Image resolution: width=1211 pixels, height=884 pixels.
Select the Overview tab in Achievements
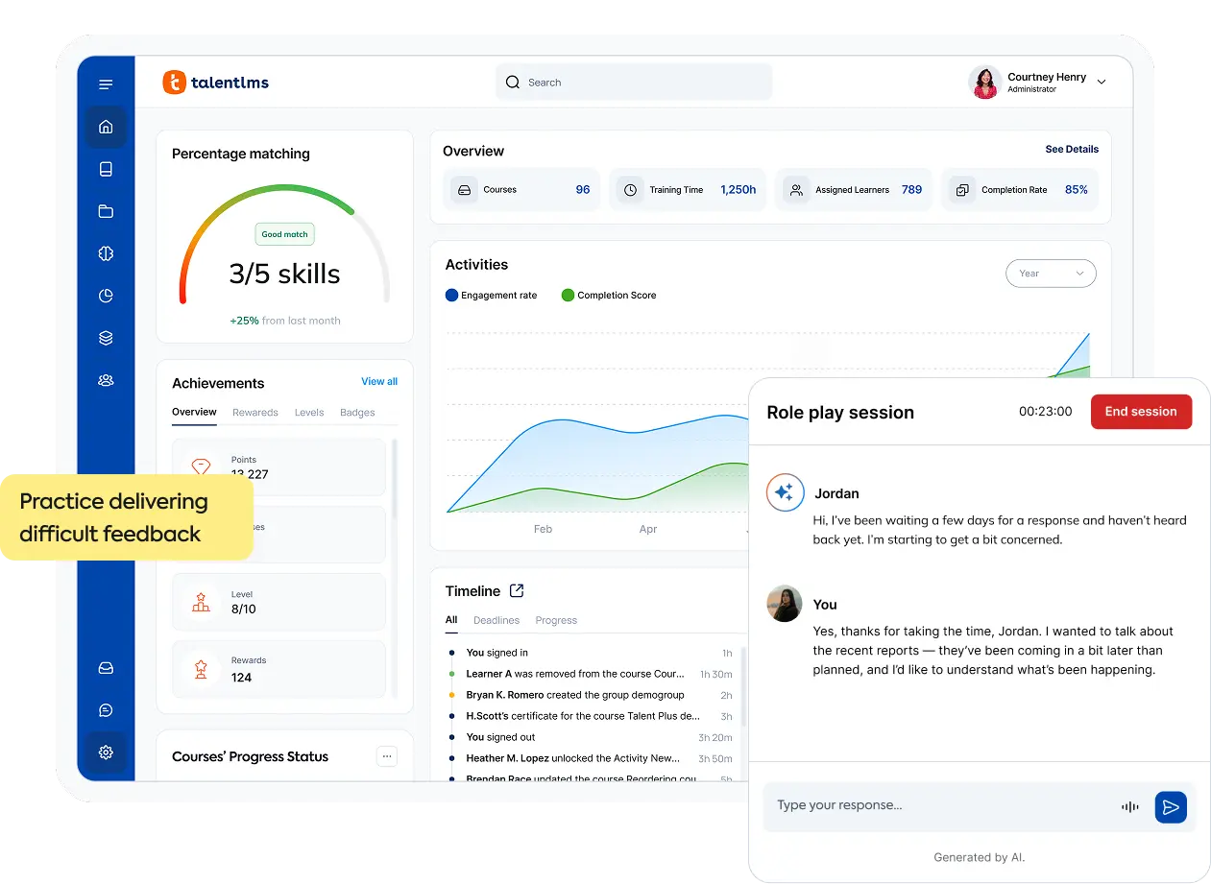(x=194, y=412)
